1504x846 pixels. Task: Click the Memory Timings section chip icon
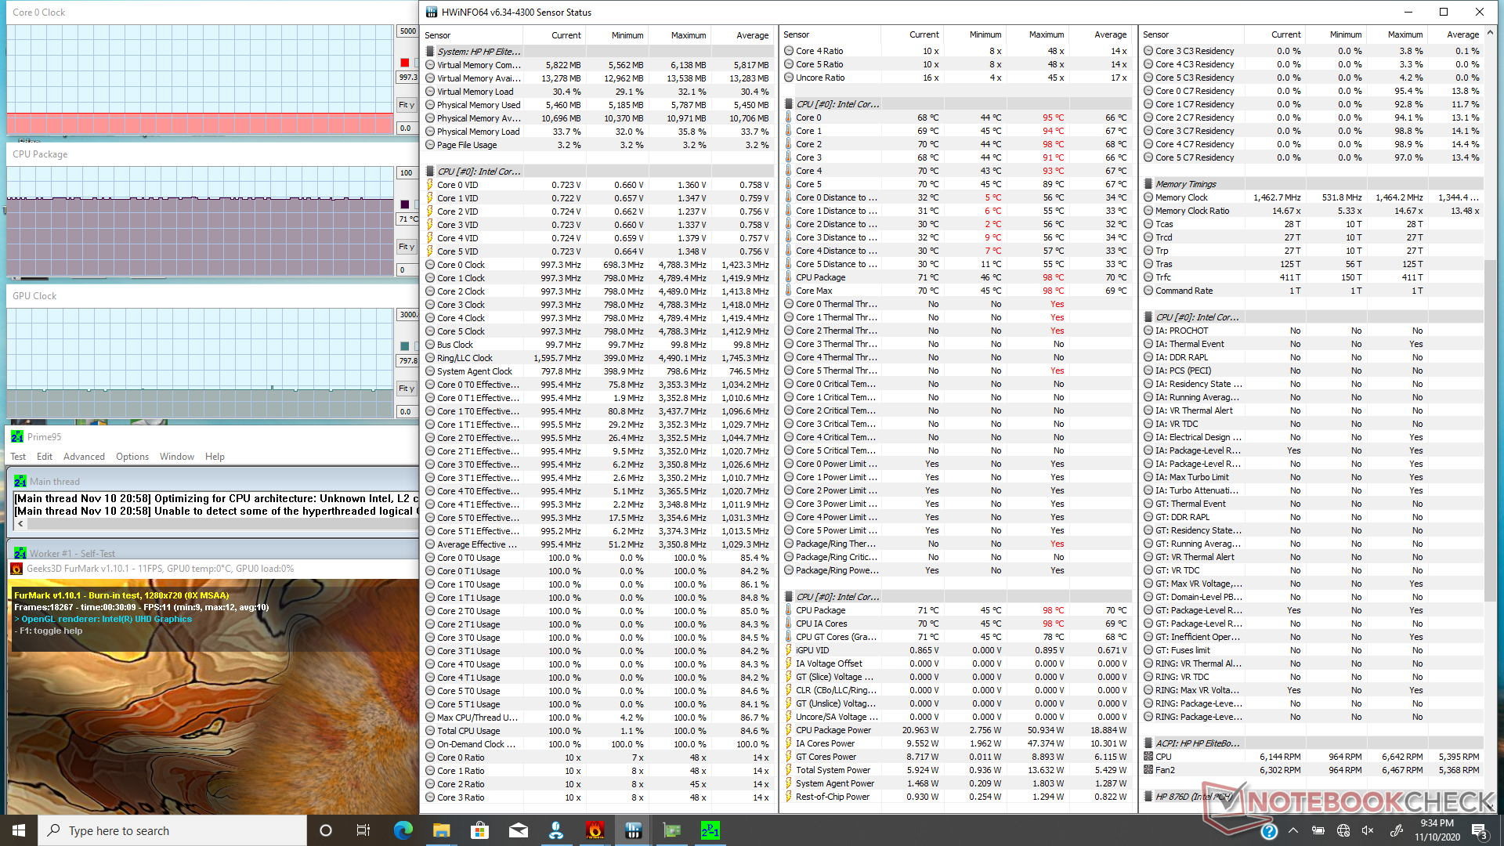1148,184
